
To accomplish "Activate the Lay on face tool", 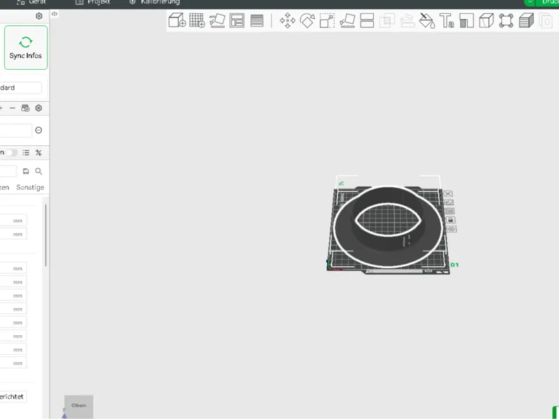I will tap(347, 20).
